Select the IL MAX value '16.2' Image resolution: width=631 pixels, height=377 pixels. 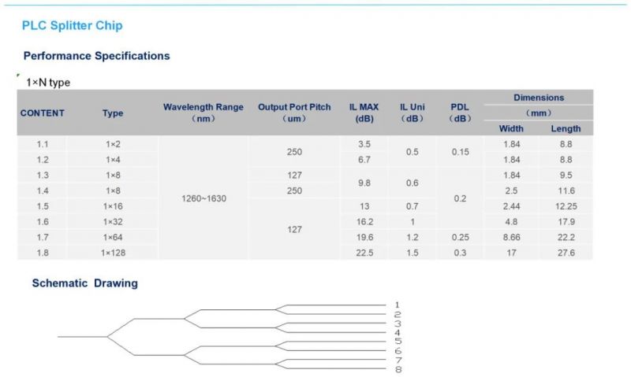364,222
